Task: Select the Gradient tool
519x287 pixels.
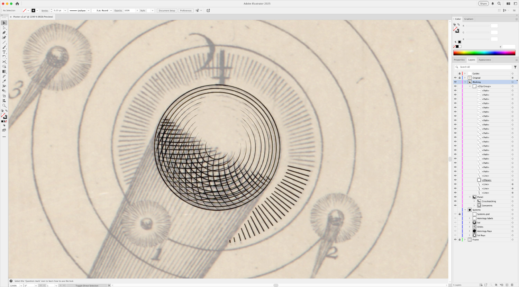Action: [x=4, y=71]
